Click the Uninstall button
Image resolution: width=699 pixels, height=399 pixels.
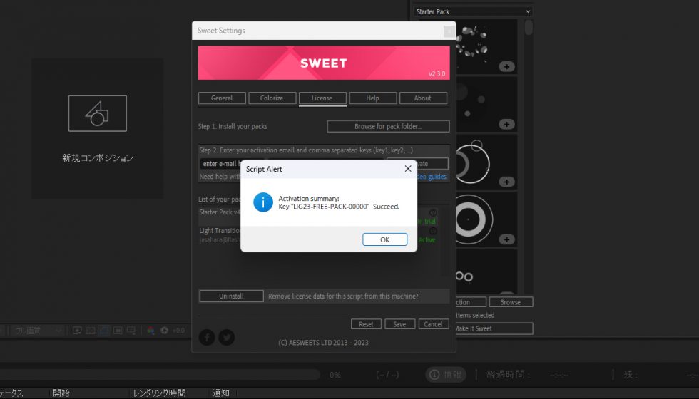click(x=231, y=296)
